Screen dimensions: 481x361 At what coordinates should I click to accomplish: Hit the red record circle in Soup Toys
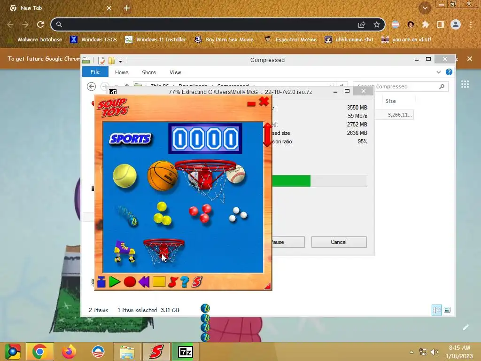tap(130, 282)
